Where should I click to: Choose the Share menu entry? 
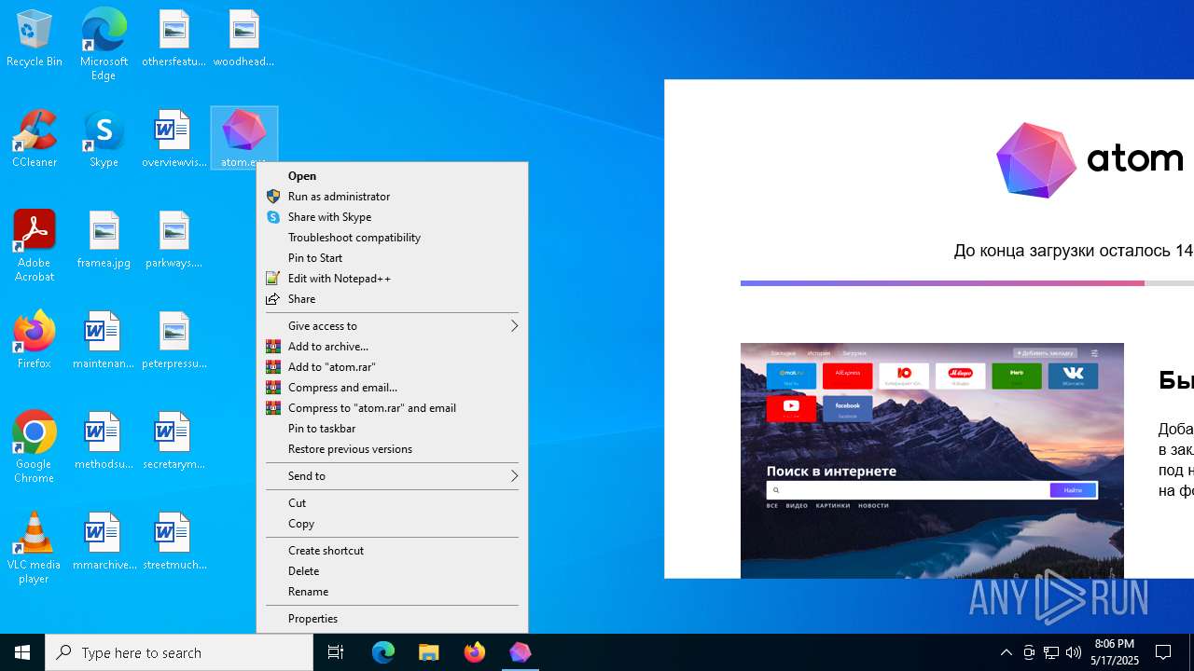pos(392,299)
